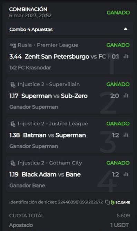
Task: Open stats icon for Black Adam vs Bane
Action: pos(126,174)
